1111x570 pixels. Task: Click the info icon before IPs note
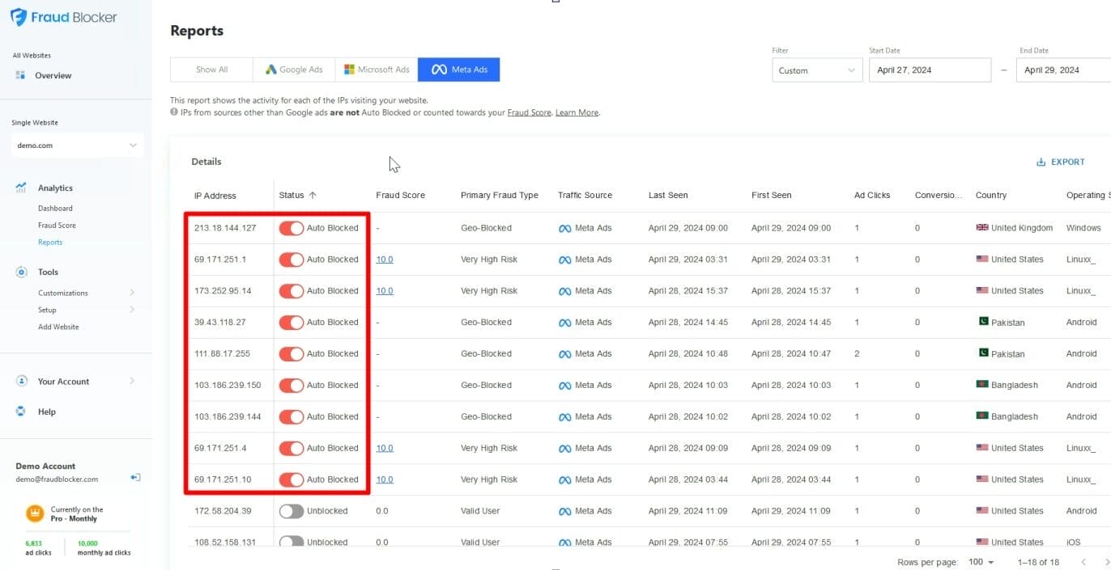click(x=174, y=112)
